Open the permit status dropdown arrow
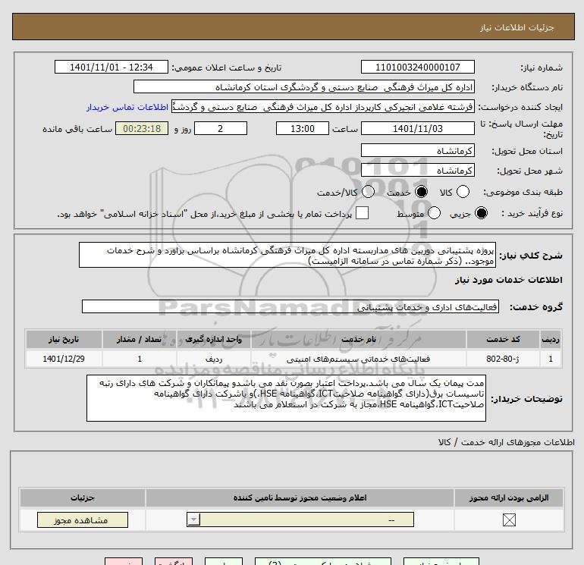Screen dimensions: 584x565 (193, 519)
